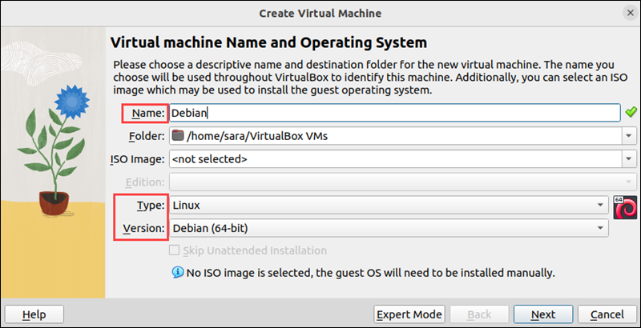
Task: Toggle Skip Unattended Installation checkbox
Action: click(x=174, y=250)
